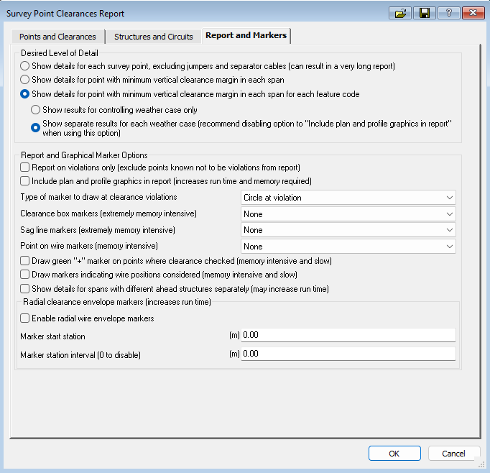Open Clearance box markers dropdown

pyautogui.click(x=348, y=214)
